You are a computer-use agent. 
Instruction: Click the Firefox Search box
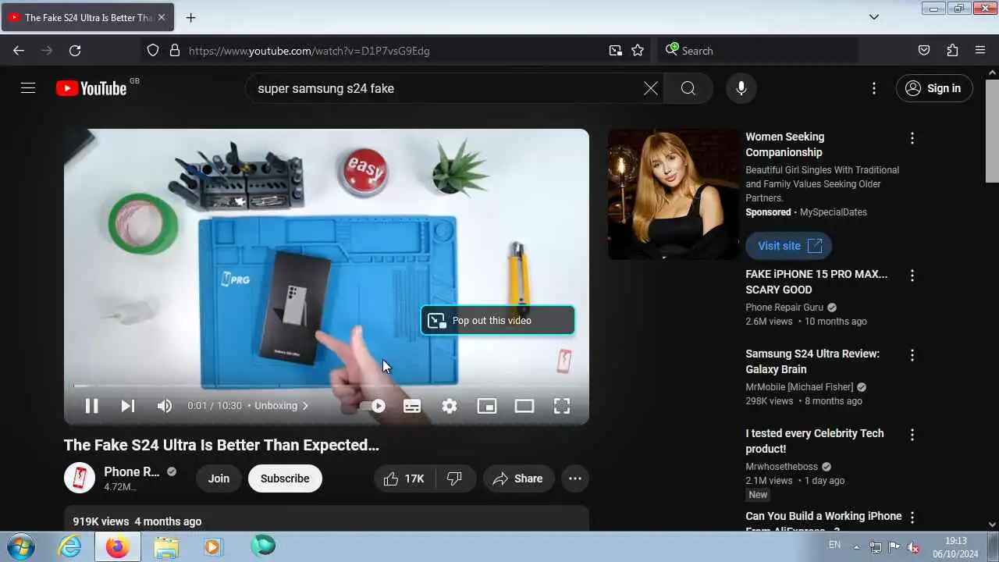click(x=759, y=51)
